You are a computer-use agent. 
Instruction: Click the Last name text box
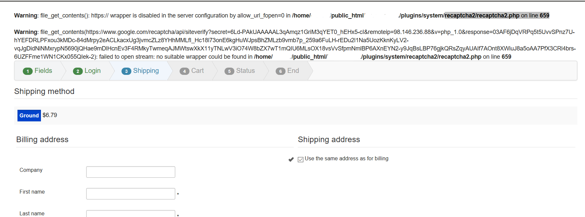(130, 214)
